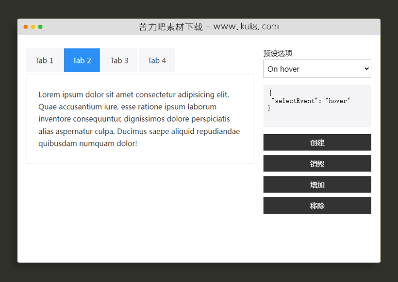The width and height of the screenshot is (398, 282).
Task: Click the selectEvent hover code snippet
Action: 311,101
